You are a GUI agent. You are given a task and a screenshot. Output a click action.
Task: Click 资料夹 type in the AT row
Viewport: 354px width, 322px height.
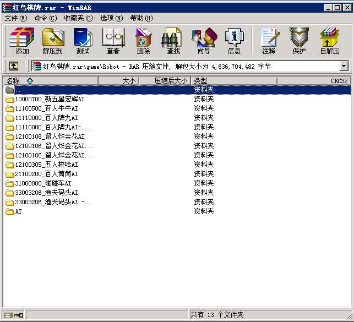point(204,211)
